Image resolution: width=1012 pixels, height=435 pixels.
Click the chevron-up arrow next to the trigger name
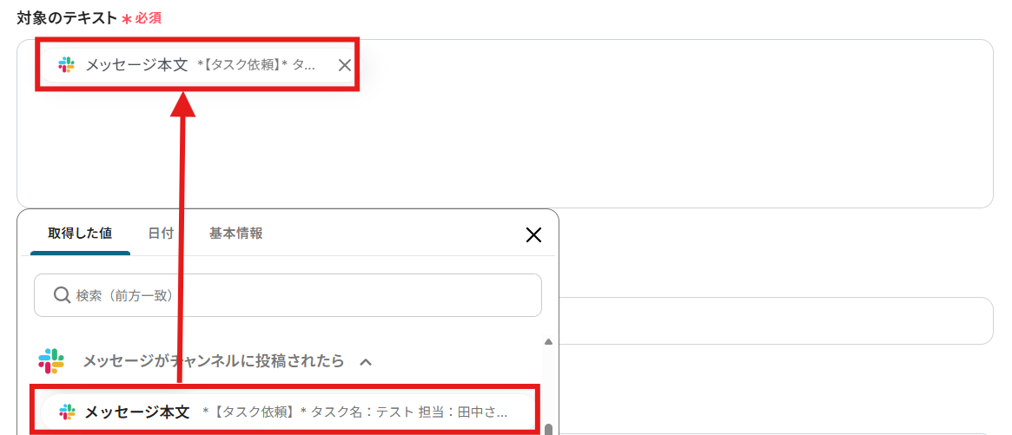[x=366, y=361]
